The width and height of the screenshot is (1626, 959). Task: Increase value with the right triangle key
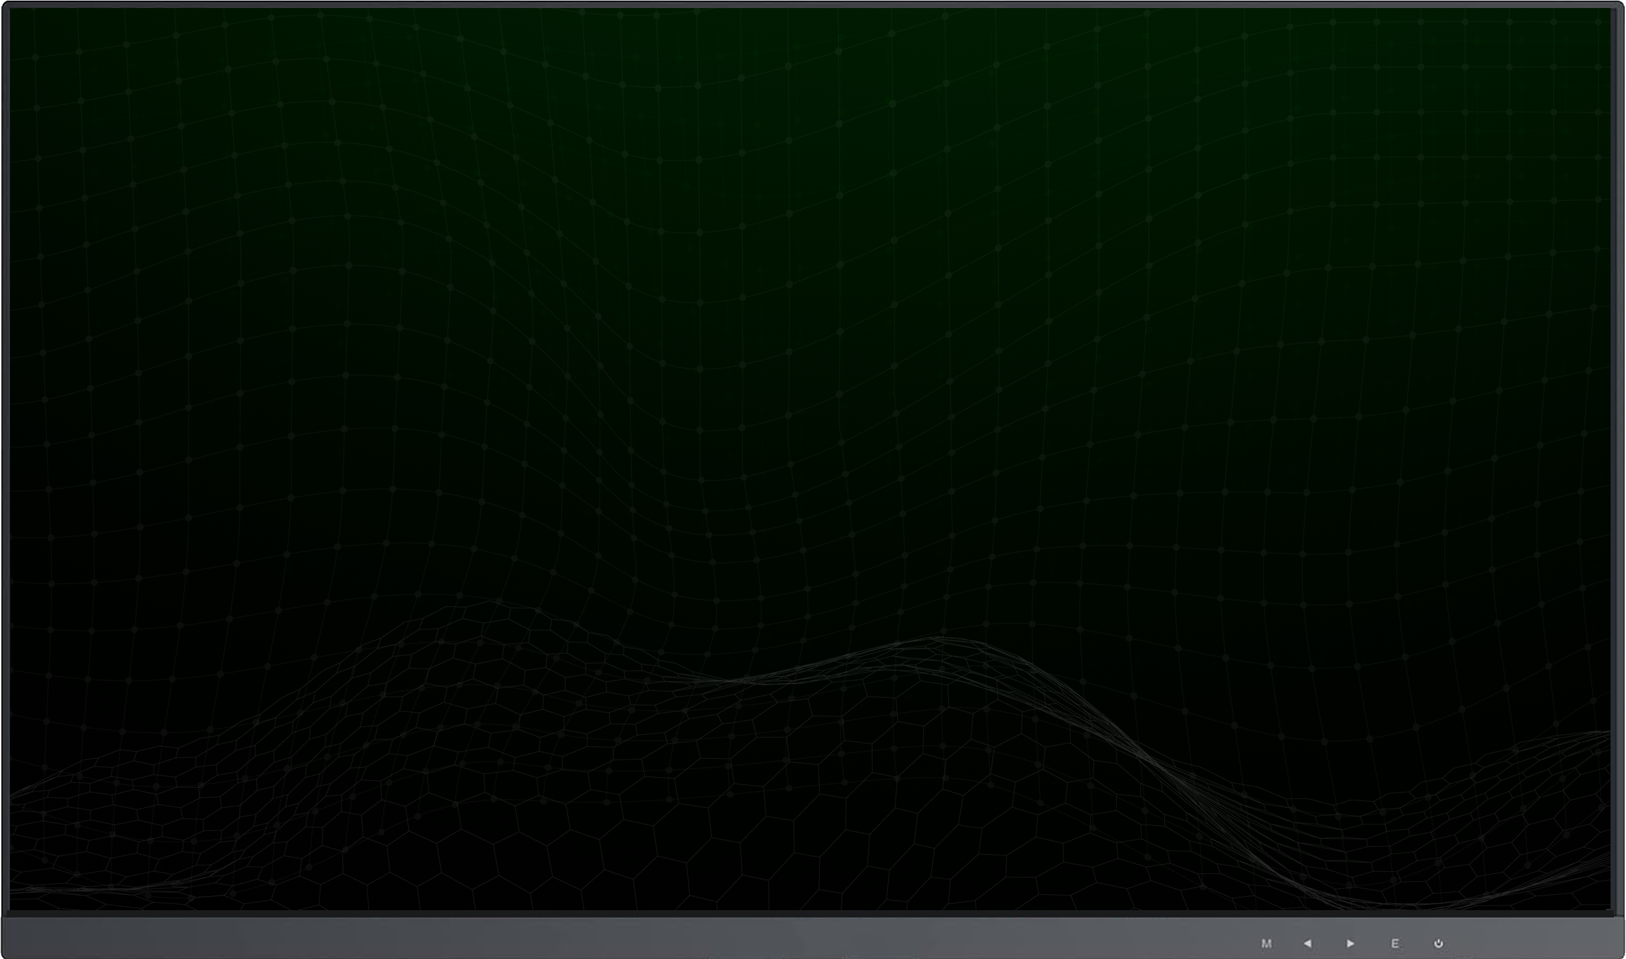click(1350, 944)
